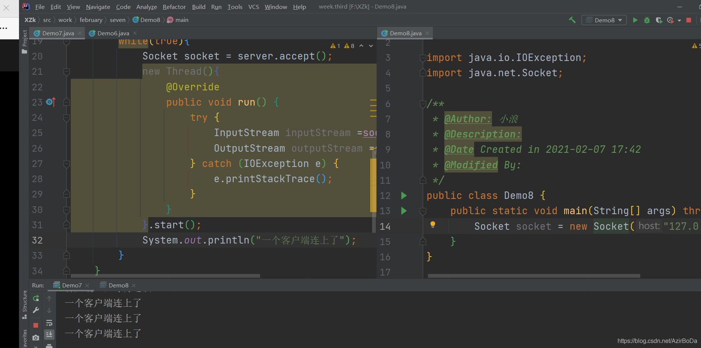Collapse the catch block fold at line 27
Image resolution: width=701 pixels, height=348 pixels.
(67, 164)
